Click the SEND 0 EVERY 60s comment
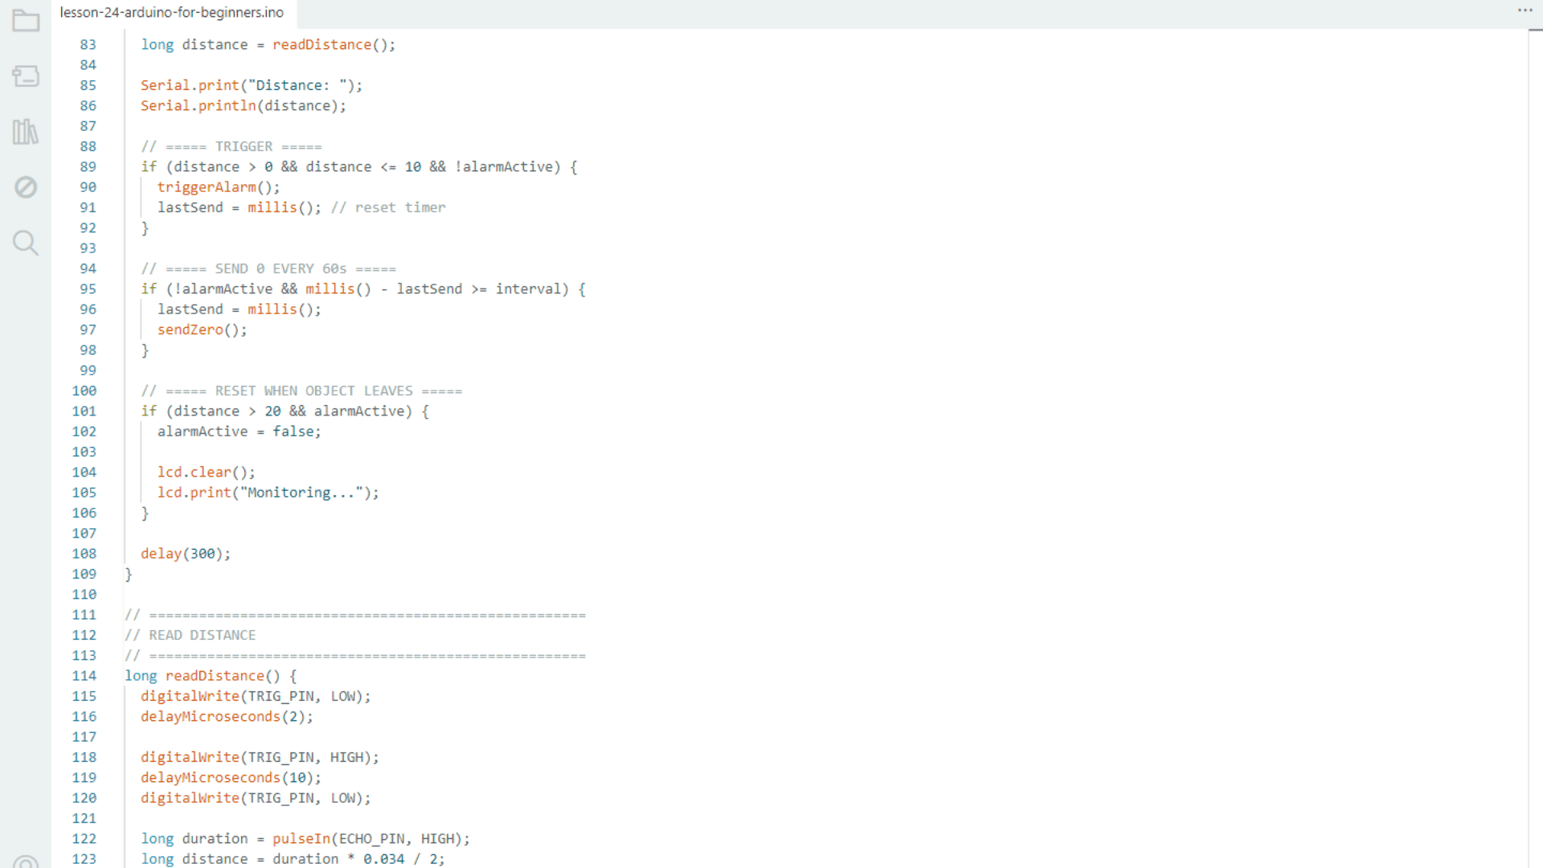This screenshot has width=1543, height=868. pyautogui.click(x=268, y=269)
